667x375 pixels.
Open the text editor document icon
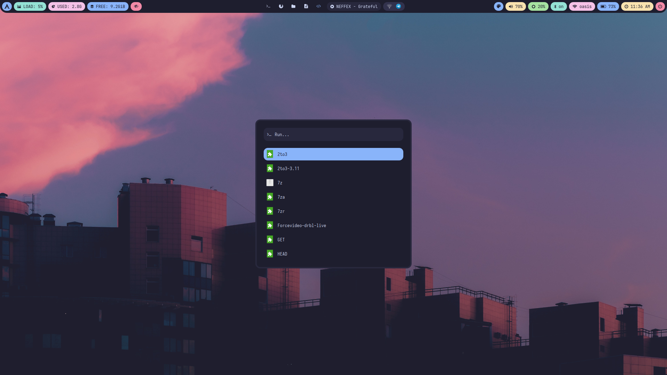pyautogui.click(x=306, y=6)
